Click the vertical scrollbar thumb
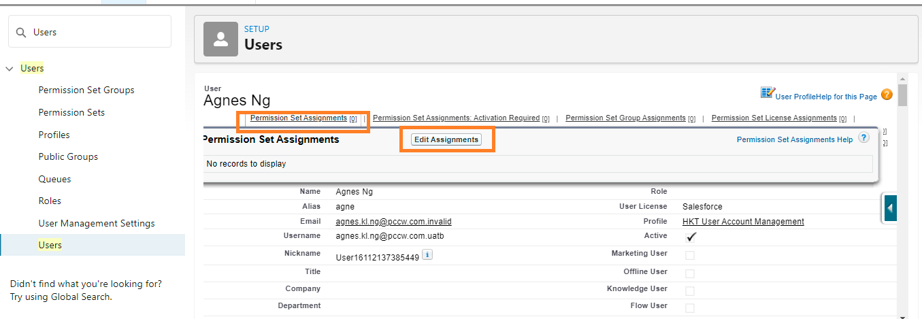Screen dimensions: 922x319 (903, 95)
